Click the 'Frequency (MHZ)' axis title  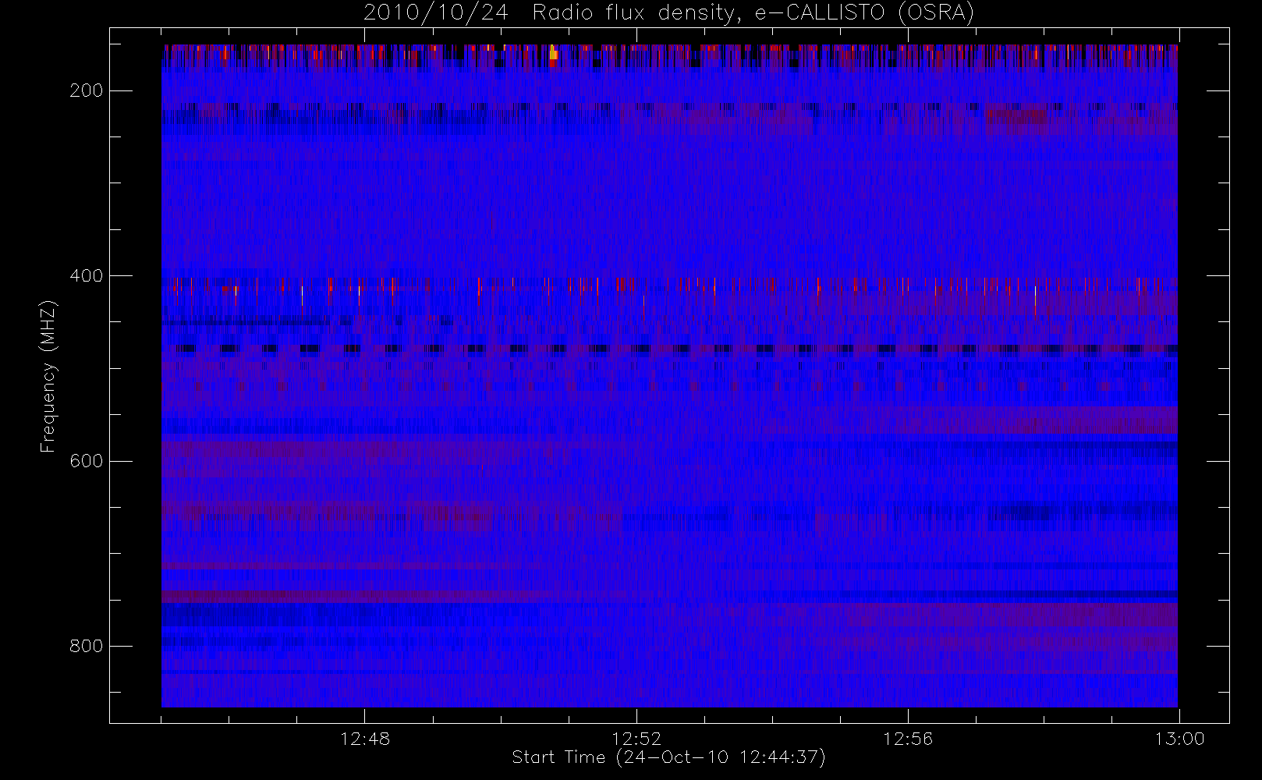point(48,376)
